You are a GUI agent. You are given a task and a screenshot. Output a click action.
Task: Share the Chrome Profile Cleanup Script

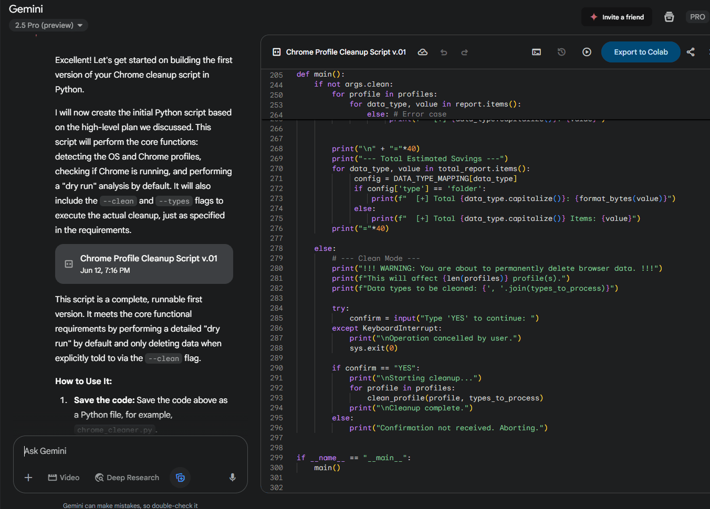pyautogui.click(x=691, y=52)
